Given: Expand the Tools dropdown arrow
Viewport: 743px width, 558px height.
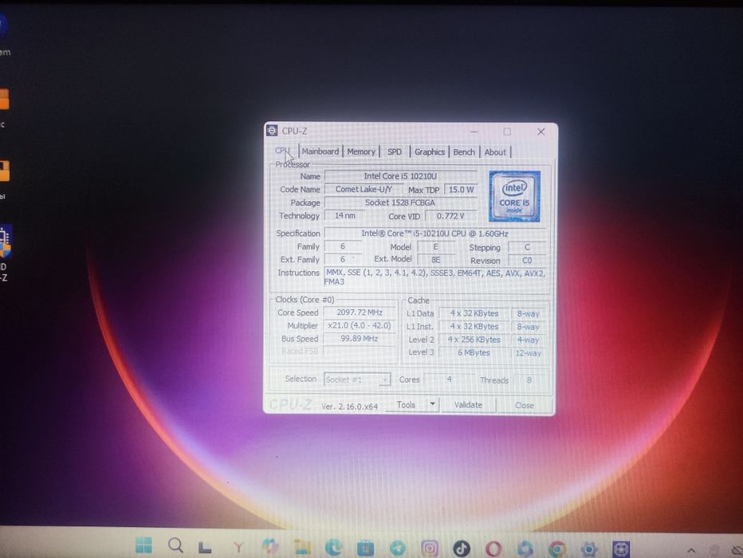Looking at the screenshot, I should coord(432,404).
